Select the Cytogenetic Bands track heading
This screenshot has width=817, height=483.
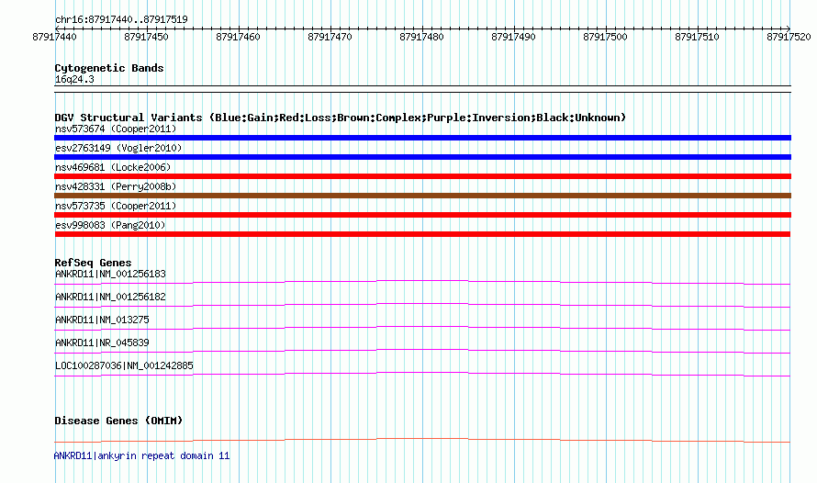109,68
